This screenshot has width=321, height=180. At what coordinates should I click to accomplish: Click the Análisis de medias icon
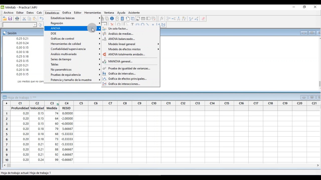pos(104,34)
